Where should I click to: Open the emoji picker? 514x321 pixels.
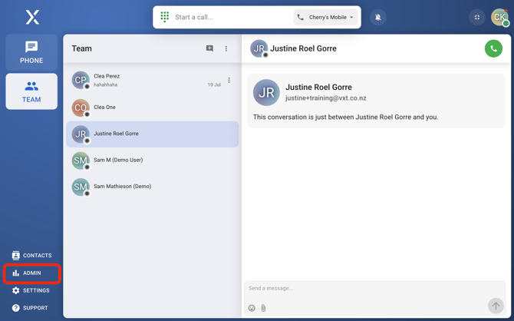(x=252, y=308)
